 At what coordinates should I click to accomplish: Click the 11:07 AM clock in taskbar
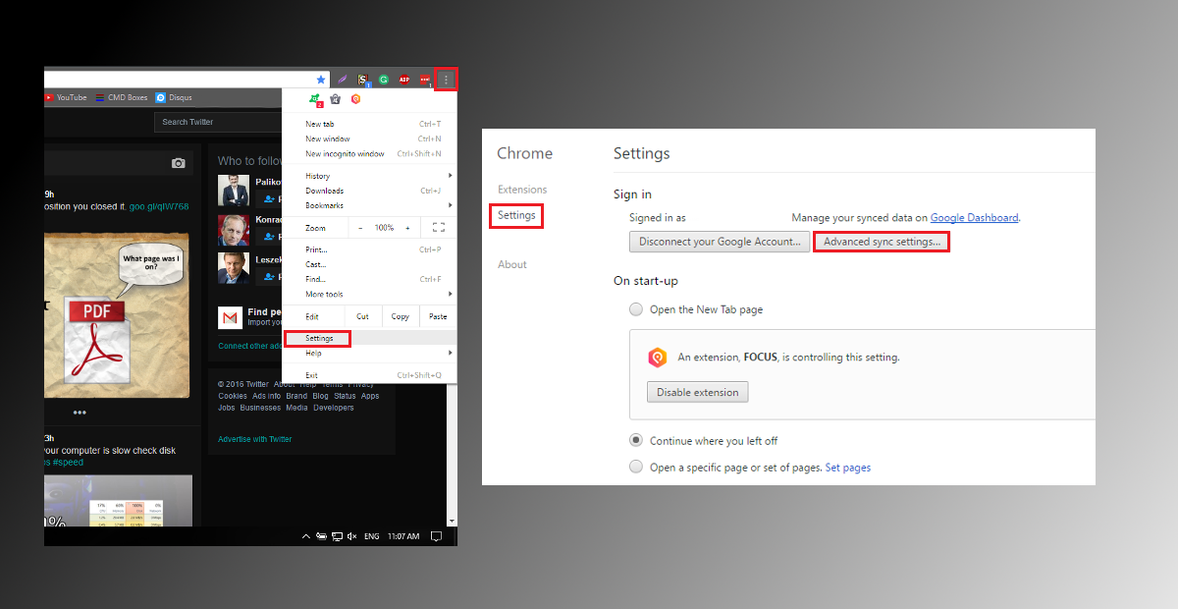402,536
